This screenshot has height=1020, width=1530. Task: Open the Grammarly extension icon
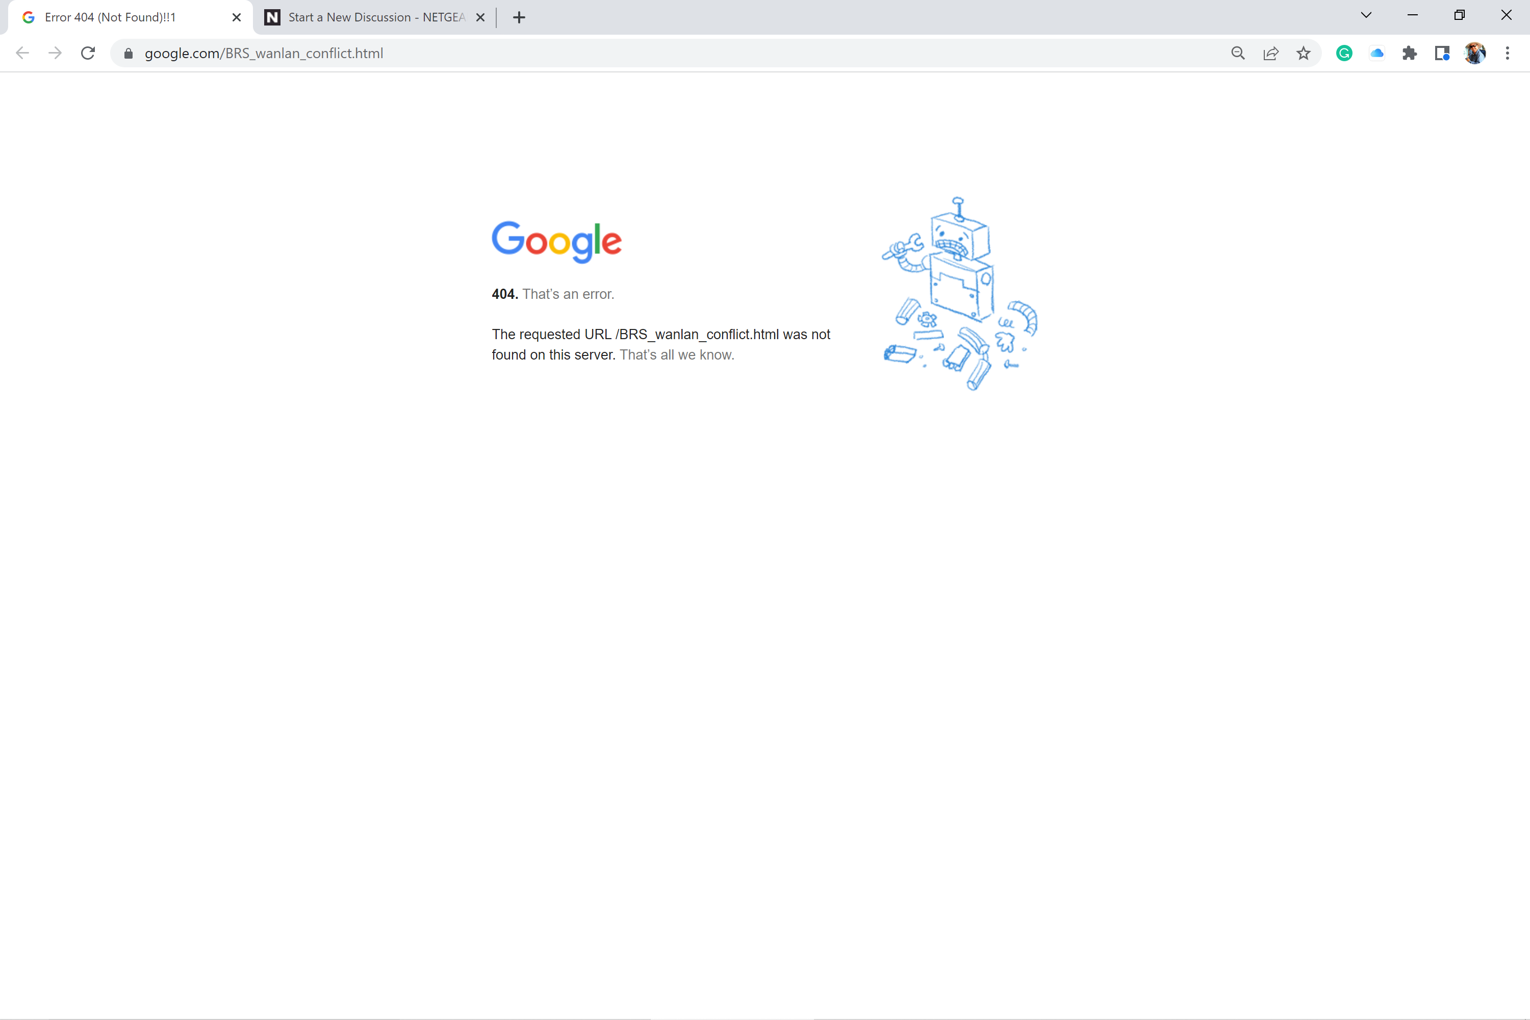[1344, 54]
